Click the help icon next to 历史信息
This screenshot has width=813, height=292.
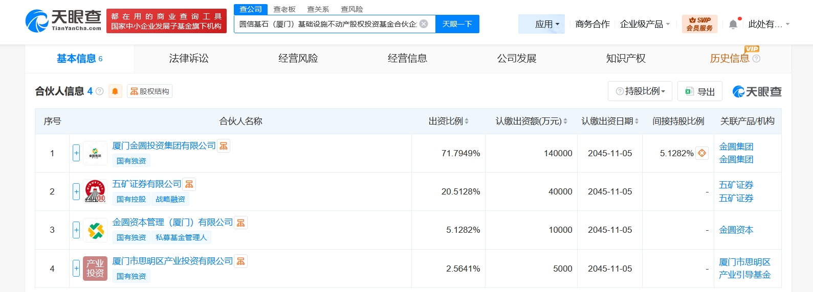pos(756,59)
